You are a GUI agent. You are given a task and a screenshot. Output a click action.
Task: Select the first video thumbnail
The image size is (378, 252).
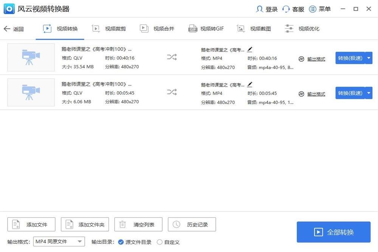click(31, 57)
